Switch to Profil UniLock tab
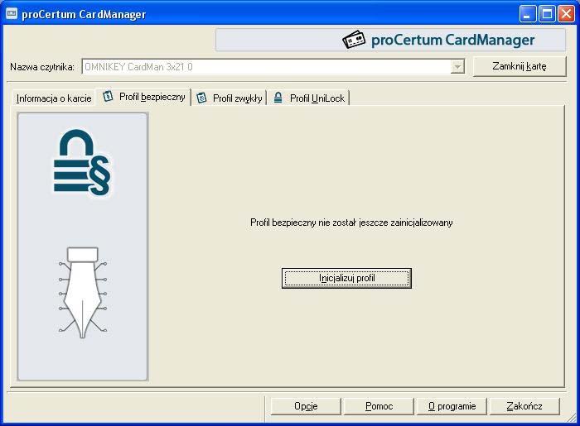The image size is (580, 426). [x=309, y=98]
